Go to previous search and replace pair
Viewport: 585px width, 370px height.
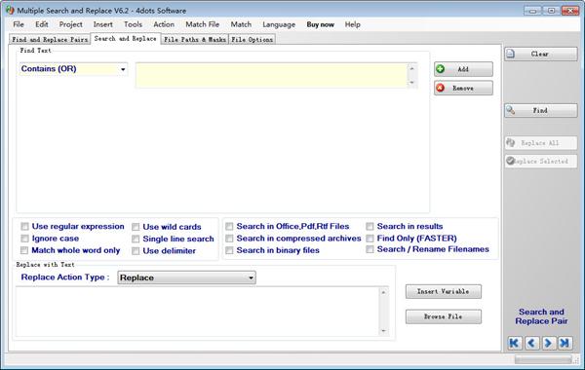[x=531, y=343]
